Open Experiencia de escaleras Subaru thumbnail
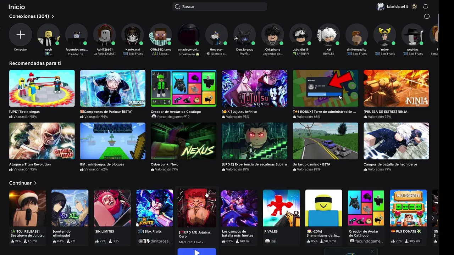The width and height of the screenshot is (454, 255). pos(255,141)
